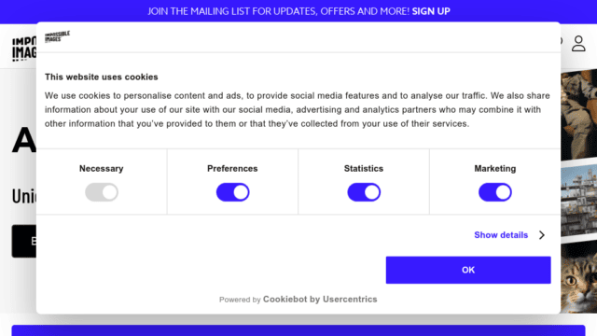597x336 pixels.
Task: Open the SIGN UP mailing list link
Action: (431, 11)
